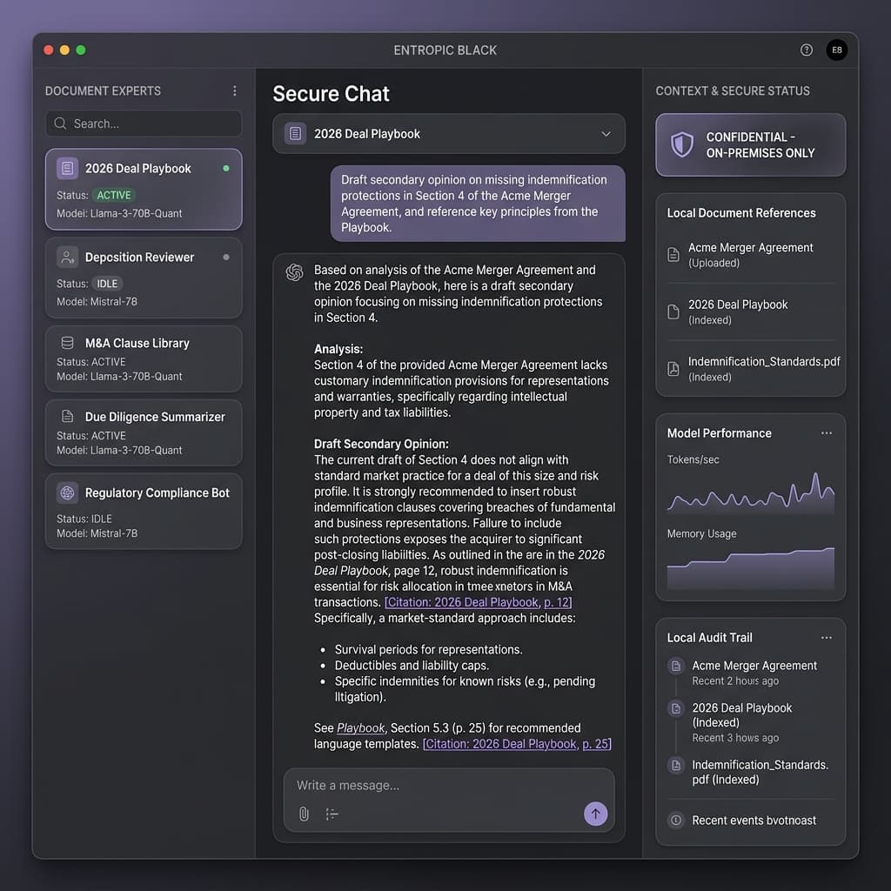The width and height of the screenshot is (891, 891).
Task: Click the user prompt message bubble
Action: pyautogui.click(x=478, y=204)
